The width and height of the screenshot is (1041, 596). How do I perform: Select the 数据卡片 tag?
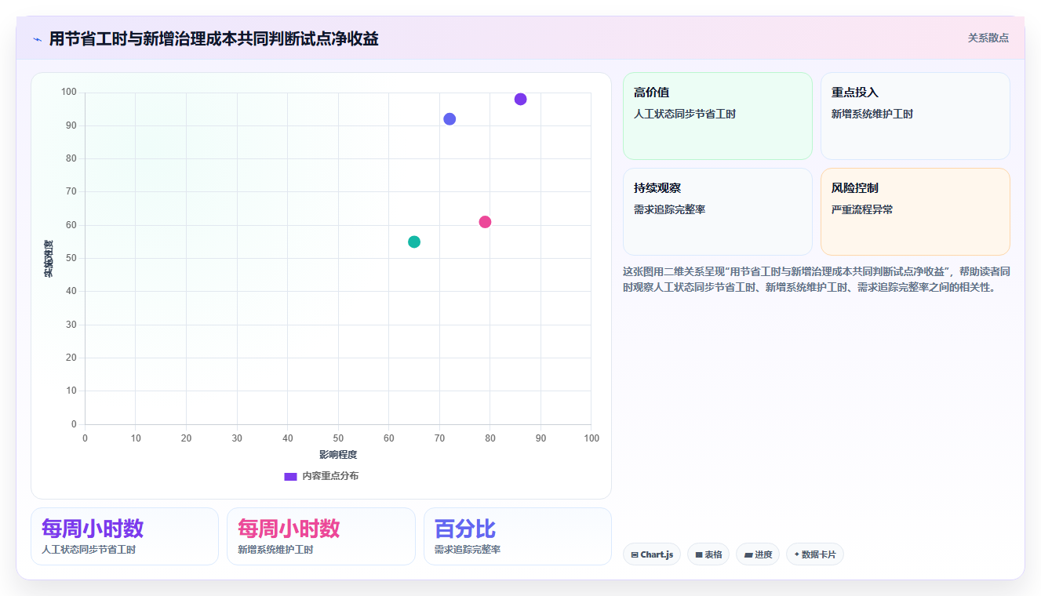[x=815, y=554]
